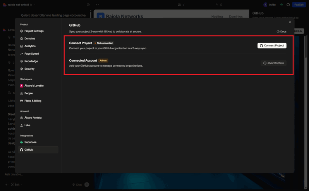
Task: Open the raiola-net-unfold project name dropdown
Action: click(x=20, y=5)
